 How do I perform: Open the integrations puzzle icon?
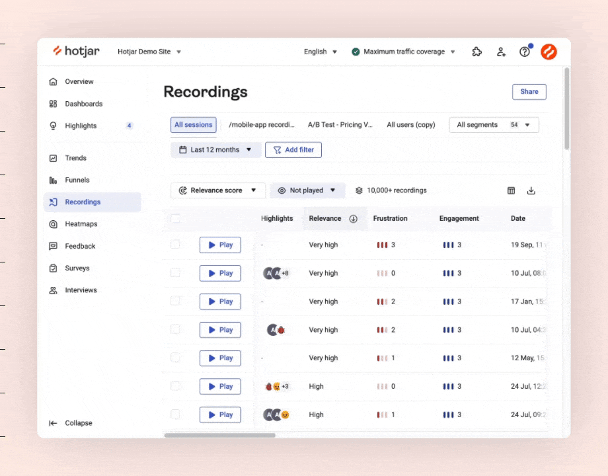tap(476, 52)
